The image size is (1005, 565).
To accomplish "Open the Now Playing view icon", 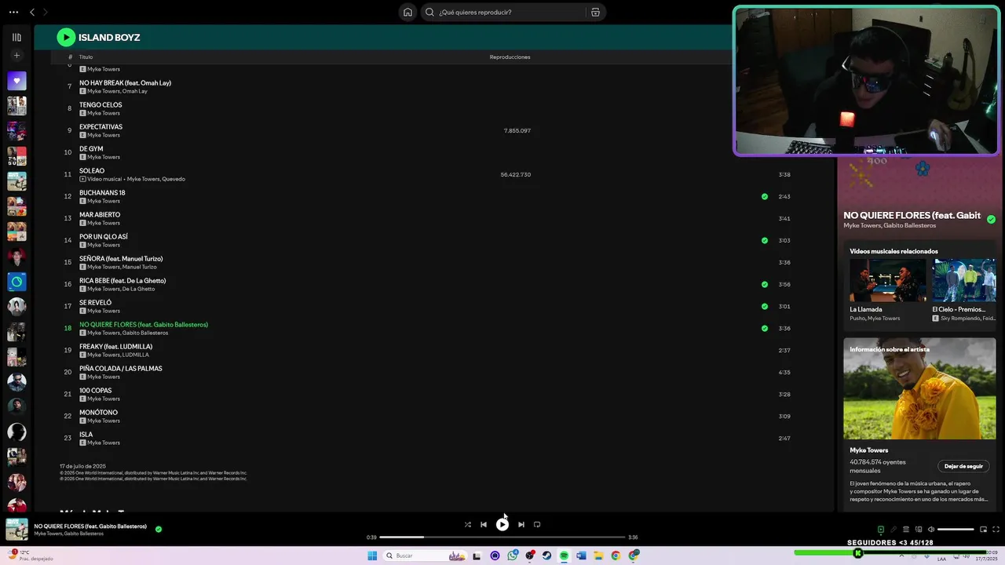I will pos(881,530).
